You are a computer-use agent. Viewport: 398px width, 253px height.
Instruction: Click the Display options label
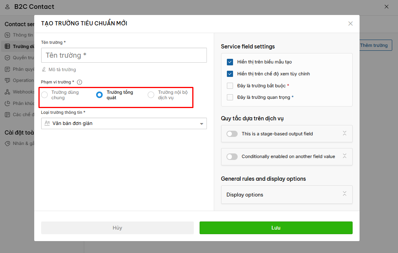(x=245, y=195)
